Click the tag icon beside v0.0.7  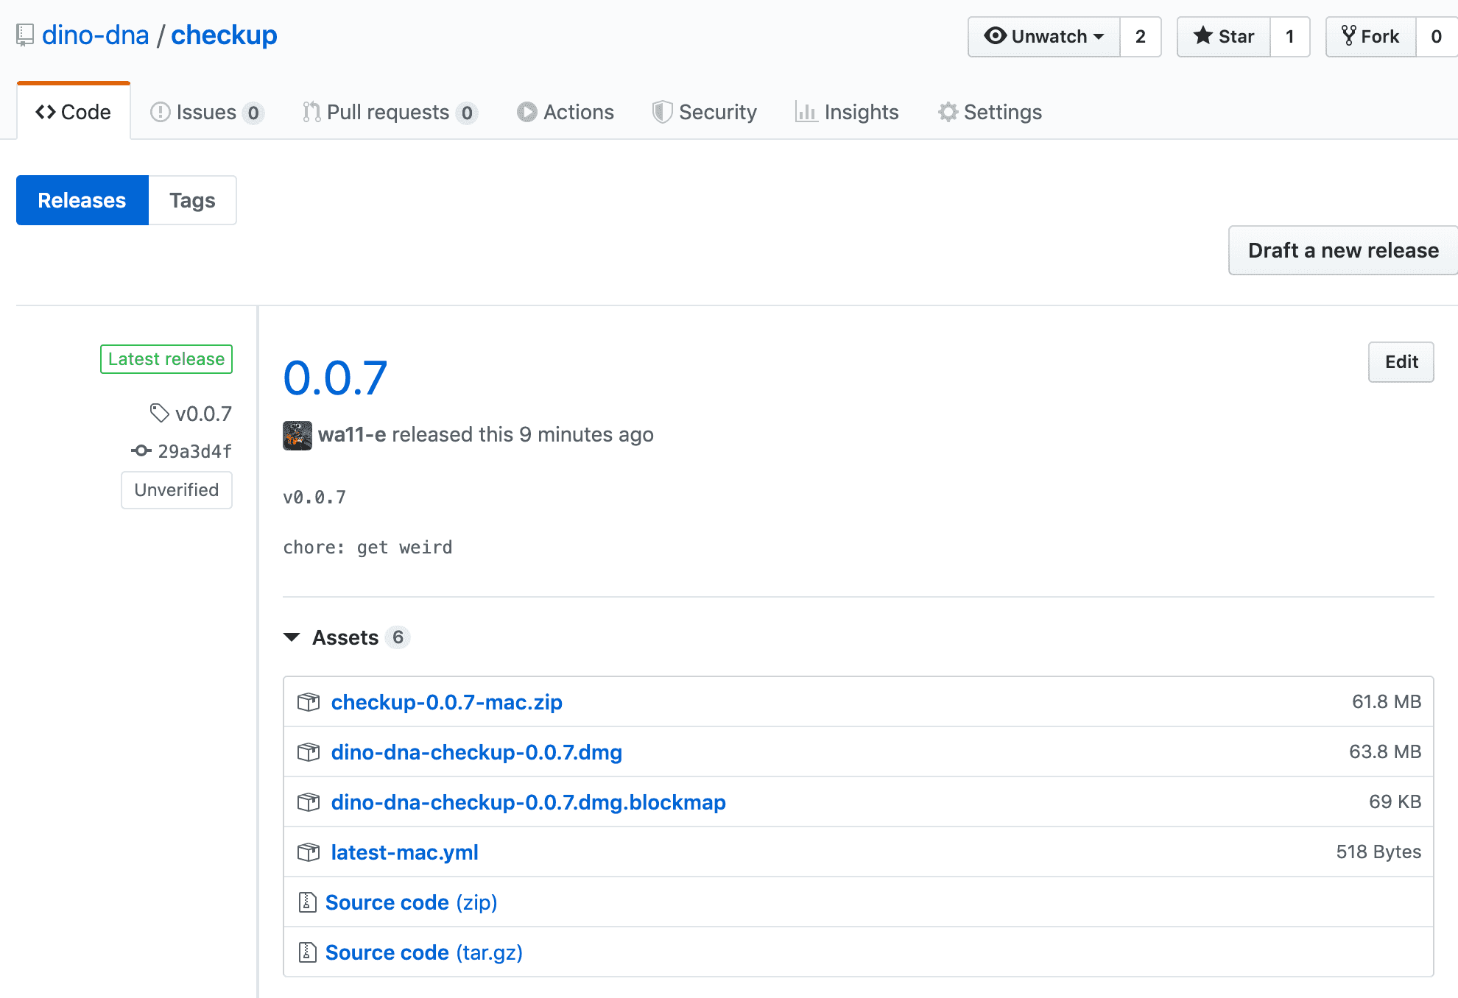click(159, 413)
